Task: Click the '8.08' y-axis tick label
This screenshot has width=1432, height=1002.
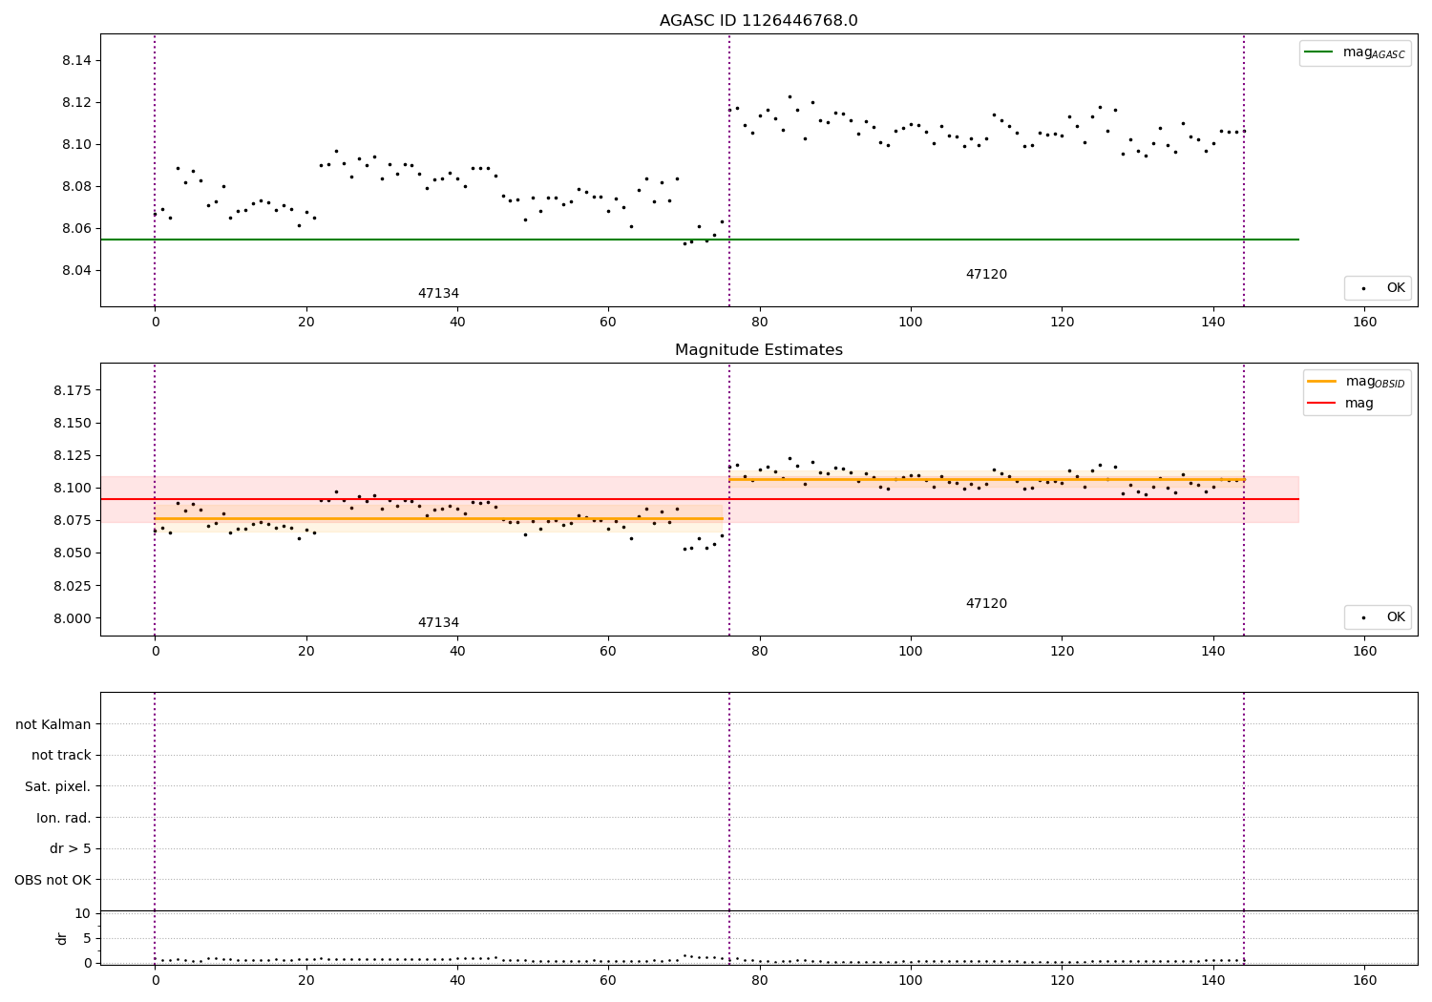Action: pyautogui.click(x=77, y=186)
